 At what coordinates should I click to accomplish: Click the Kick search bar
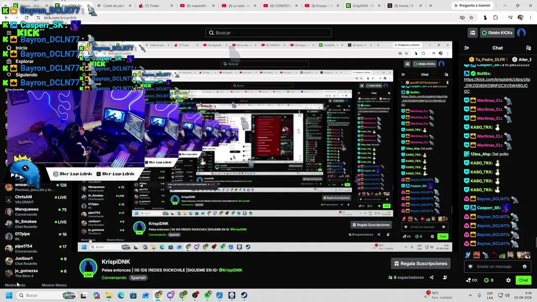[268, 33]
